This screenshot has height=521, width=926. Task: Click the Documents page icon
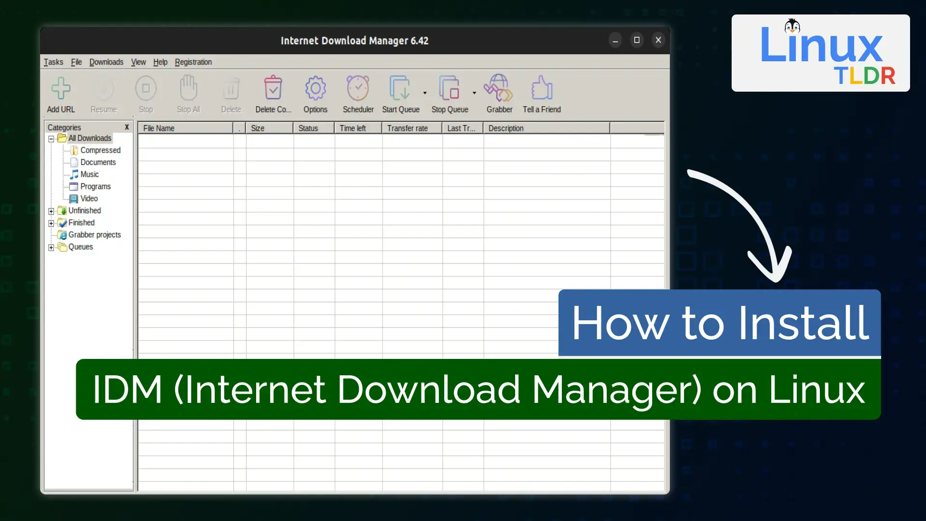click(x=74, y=162)
